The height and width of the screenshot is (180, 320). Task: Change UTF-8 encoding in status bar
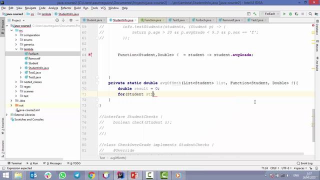[x=286, y=168]
